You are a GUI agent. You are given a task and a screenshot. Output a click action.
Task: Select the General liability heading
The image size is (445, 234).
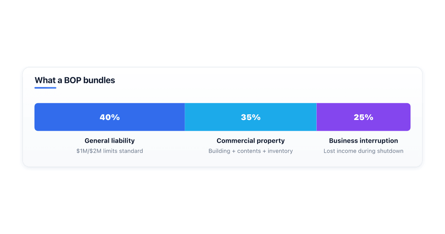tap(110, 141)
